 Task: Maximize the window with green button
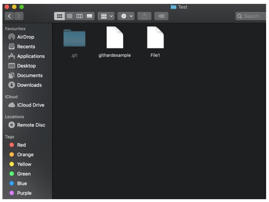pyautogui.click(x=22, y=7)
